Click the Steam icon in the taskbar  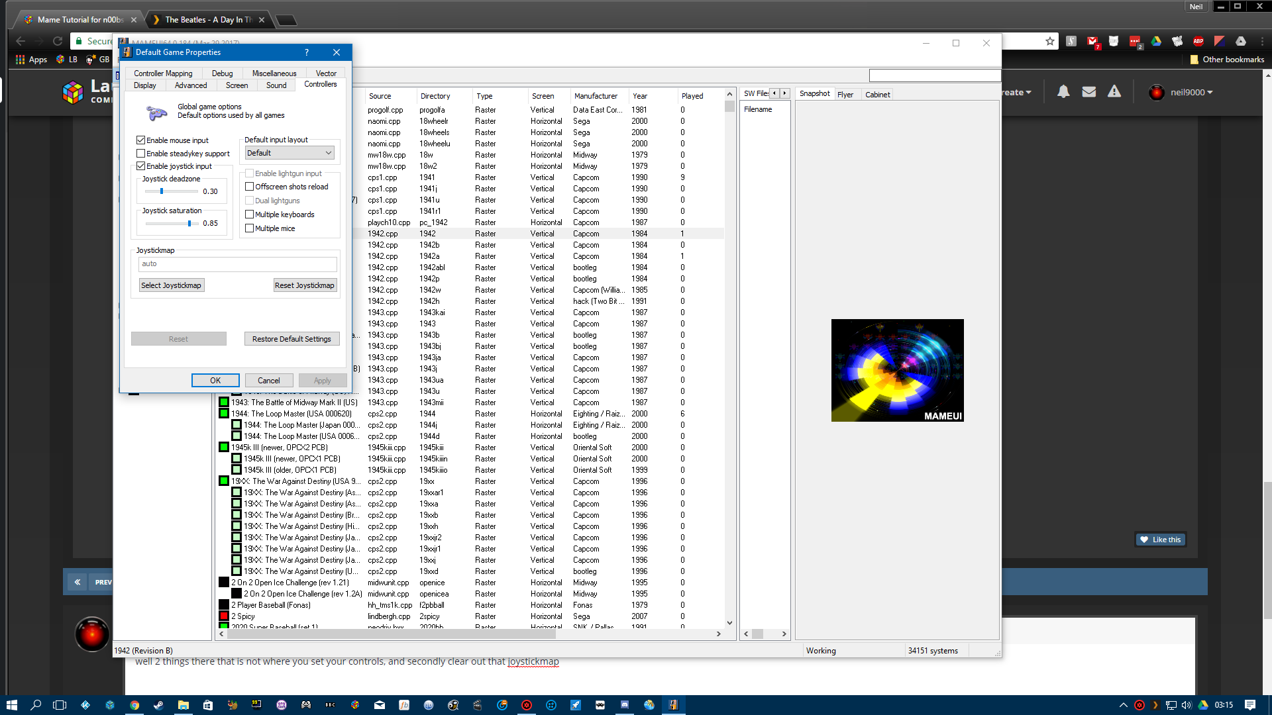coord(159,705)
